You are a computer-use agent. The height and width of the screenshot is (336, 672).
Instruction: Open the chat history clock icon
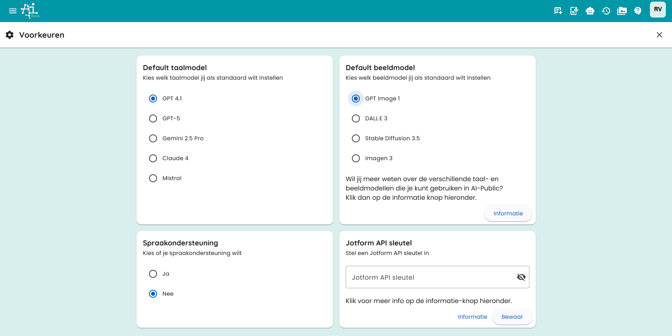606,11
